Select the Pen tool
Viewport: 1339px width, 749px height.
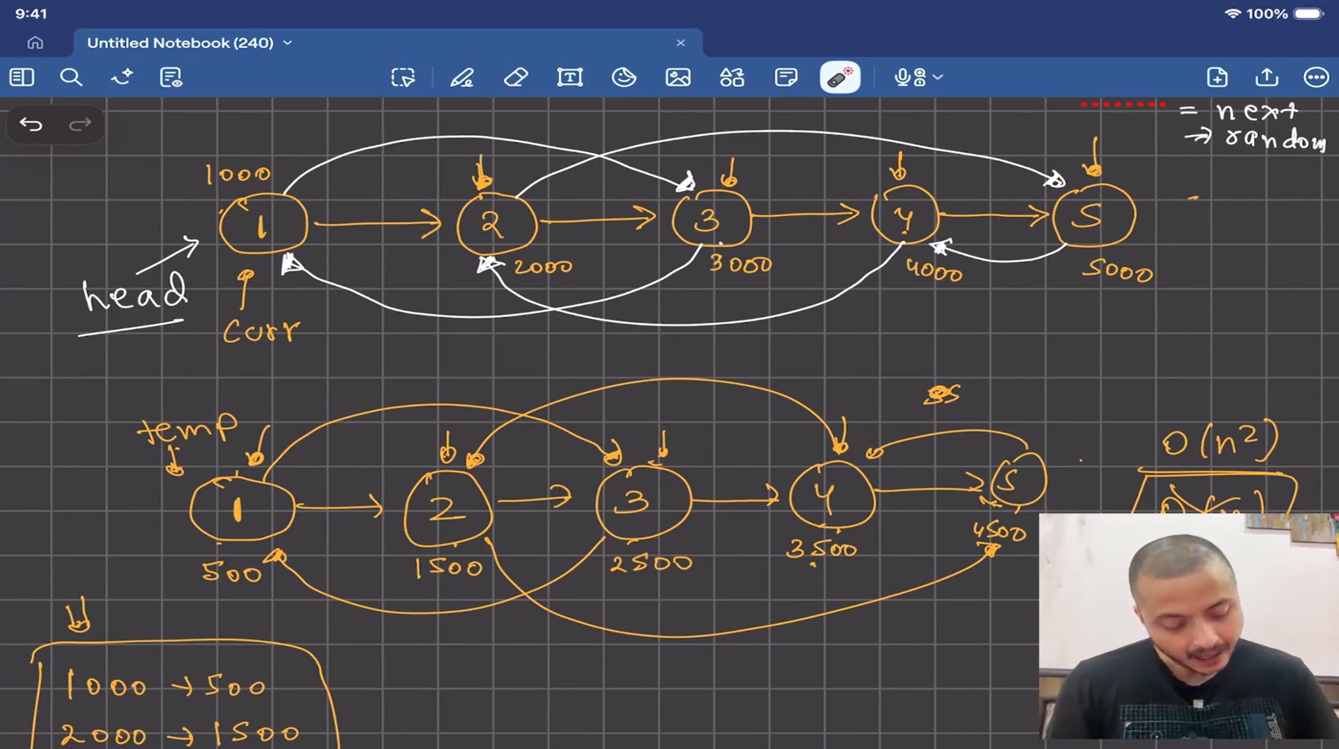point(462,77)
